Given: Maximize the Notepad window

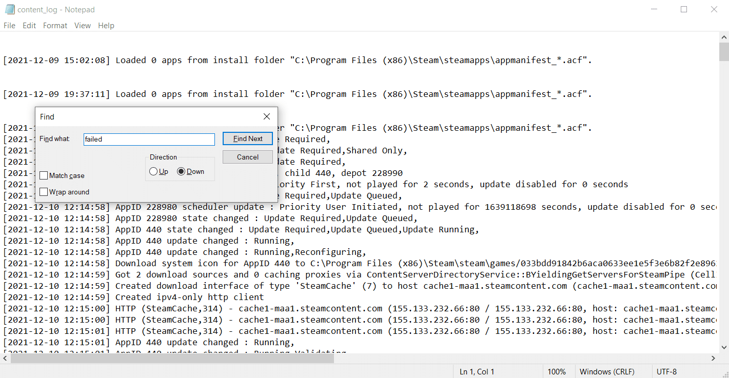Looking at the screenshot, I should [x=684, y=9].
